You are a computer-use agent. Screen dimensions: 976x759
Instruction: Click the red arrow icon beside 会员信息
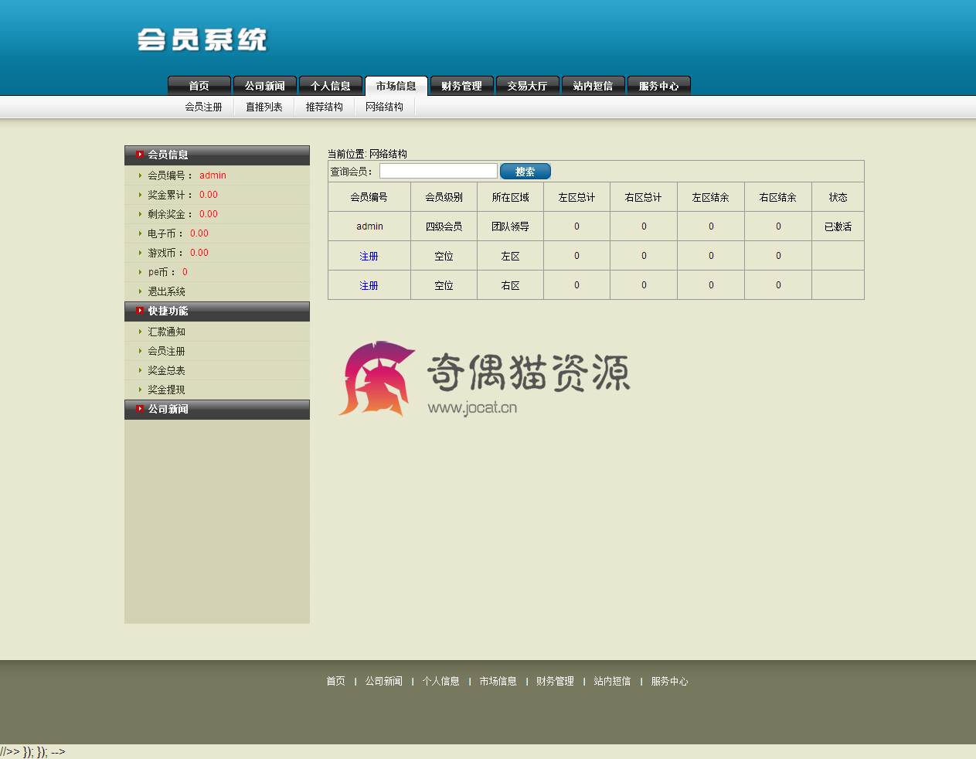click(x=140, y=154)
